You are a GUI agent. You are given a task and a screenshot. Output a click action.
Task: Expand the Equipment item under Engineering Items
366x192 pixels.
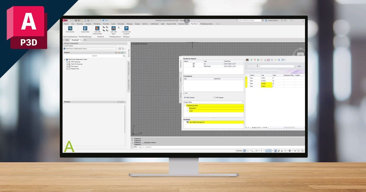click(x=188, y=108)
